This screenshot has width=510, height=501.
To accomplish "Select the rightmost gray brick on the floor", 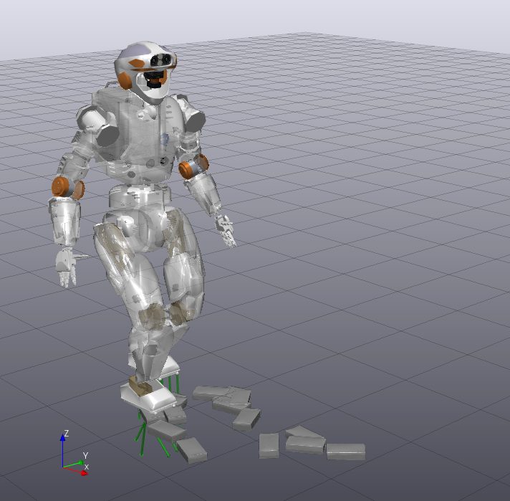I will point(346,452).
